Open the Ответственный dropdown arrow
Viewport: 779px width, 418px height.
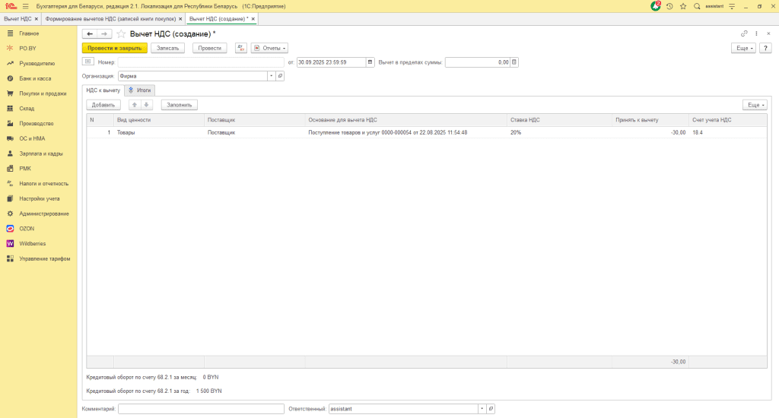[481, 409]
